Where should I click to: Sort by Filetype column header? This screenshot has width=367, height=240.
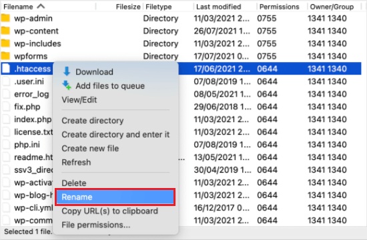click(158, 7)
